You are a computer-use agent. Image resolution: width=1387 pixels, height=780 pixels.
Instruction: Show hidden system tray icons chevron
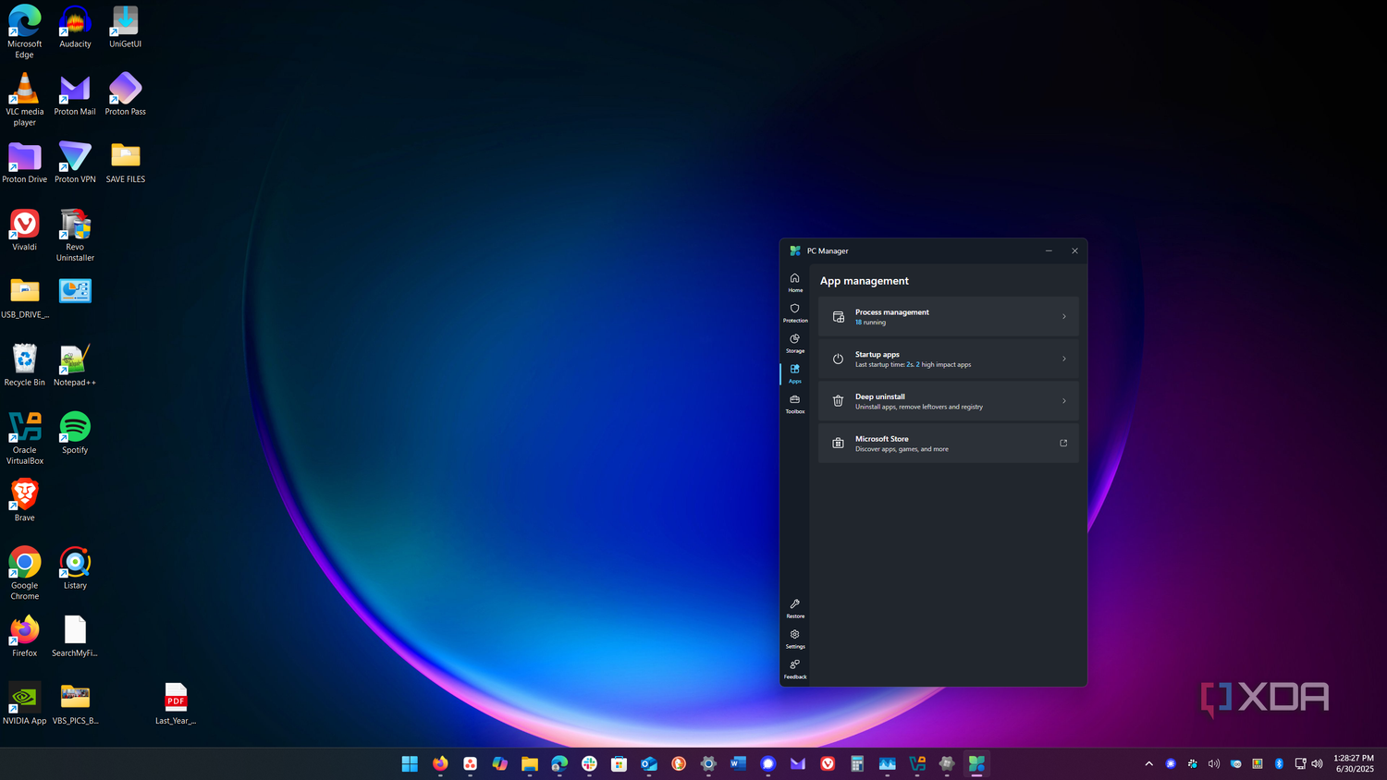pyautogui.click(x=1149, y=763)
